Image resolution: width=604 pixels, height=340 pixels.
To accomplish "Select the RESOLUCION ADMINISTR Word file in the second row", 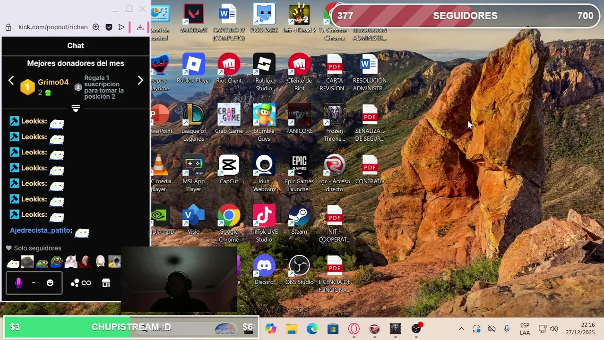I will 370,73.
